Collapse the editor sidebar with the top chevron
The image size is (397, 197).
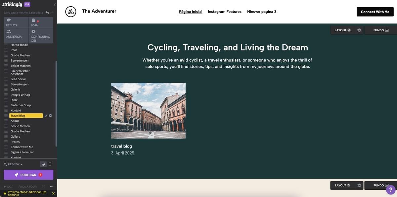55,5
